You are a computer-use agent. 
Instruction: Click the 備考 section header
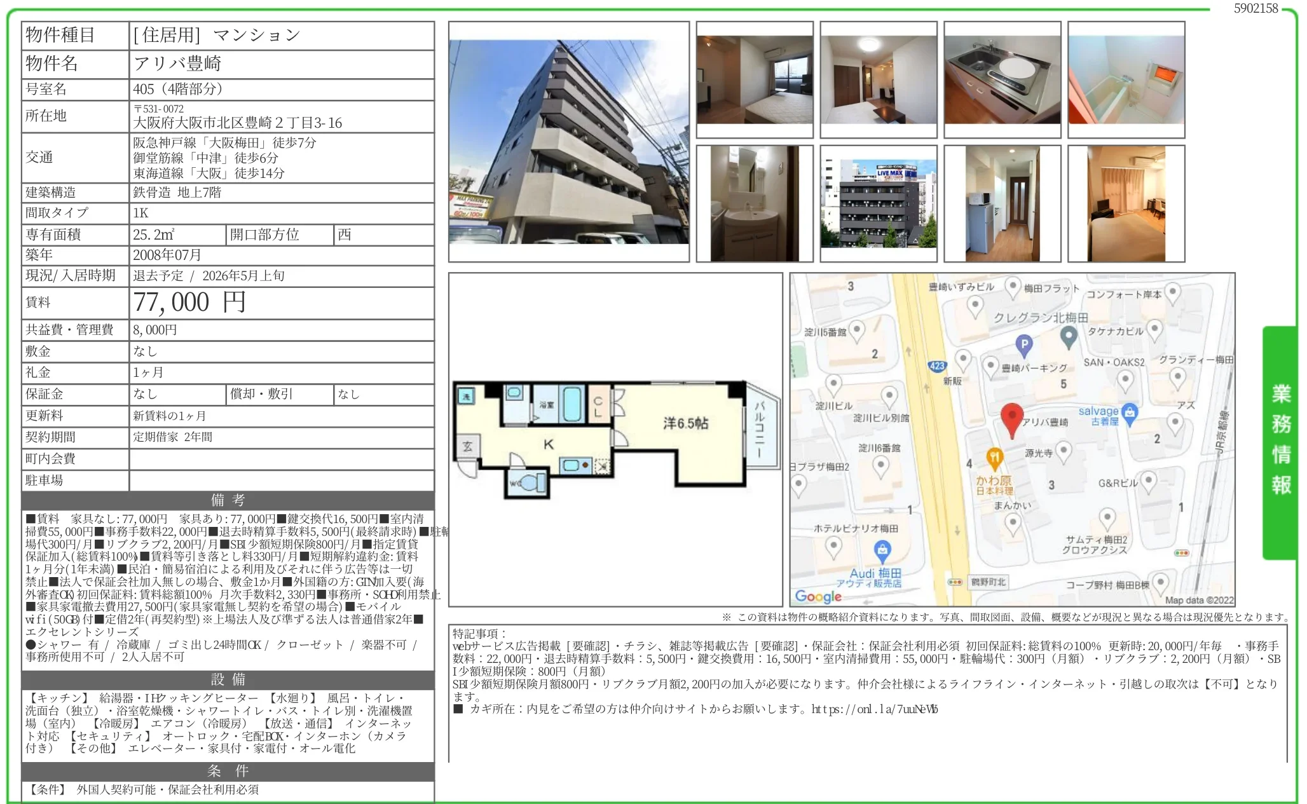tap(228, 500)
